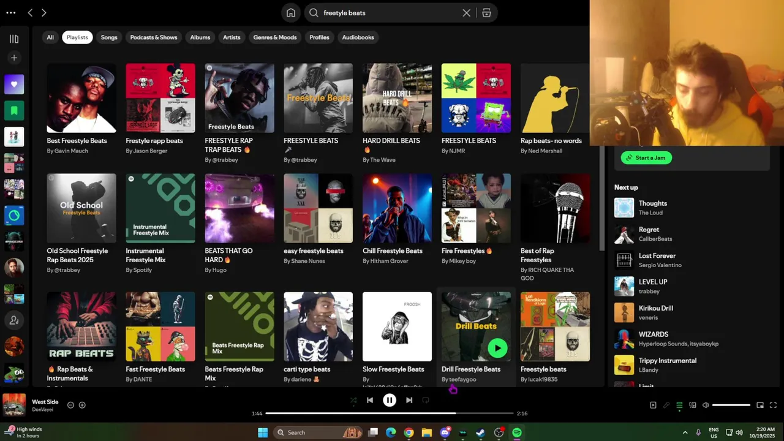Screen dimensions: 784x441
Task: Click the Start a Jam button
Action: (x=646, y=157)
